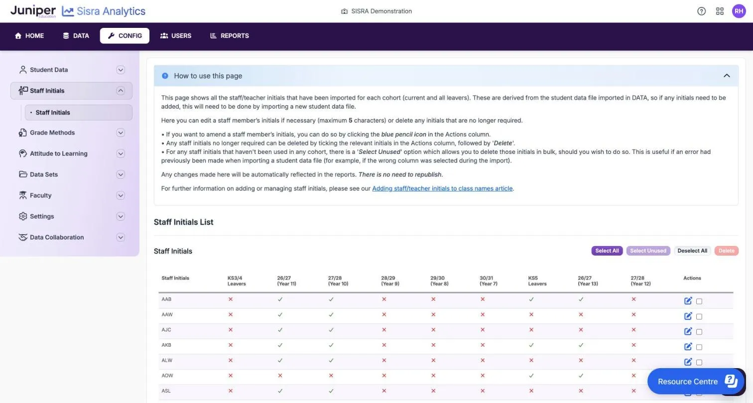This screenshot has width=753, height=403.
Task: Click the Attitude to Learning sidebar icon
Action: point(23,153)
